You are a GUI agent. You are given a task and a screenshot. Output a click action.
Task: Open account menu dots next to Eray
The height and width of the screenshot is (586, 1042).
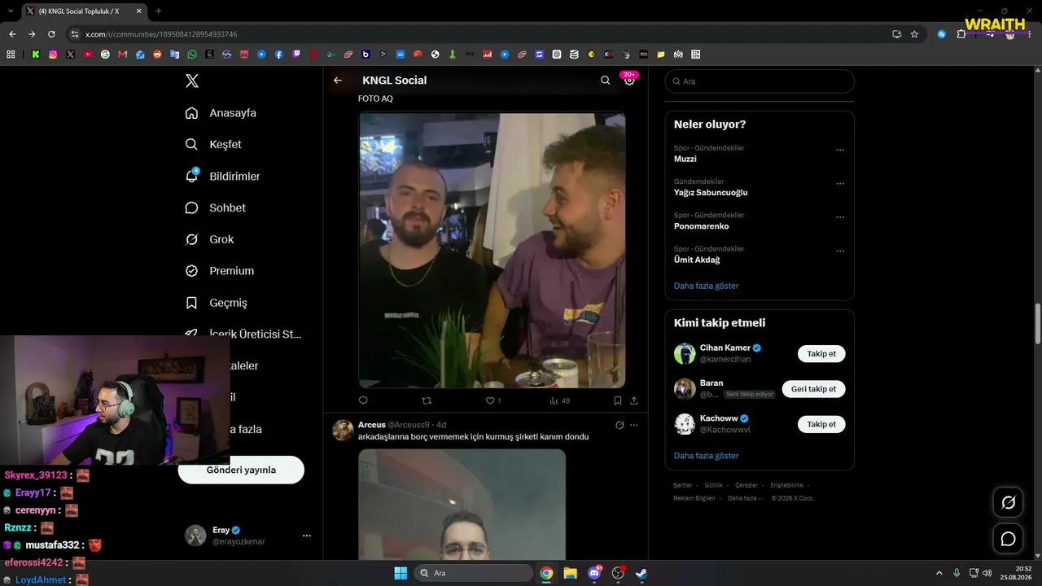click(x=307, y=536)
